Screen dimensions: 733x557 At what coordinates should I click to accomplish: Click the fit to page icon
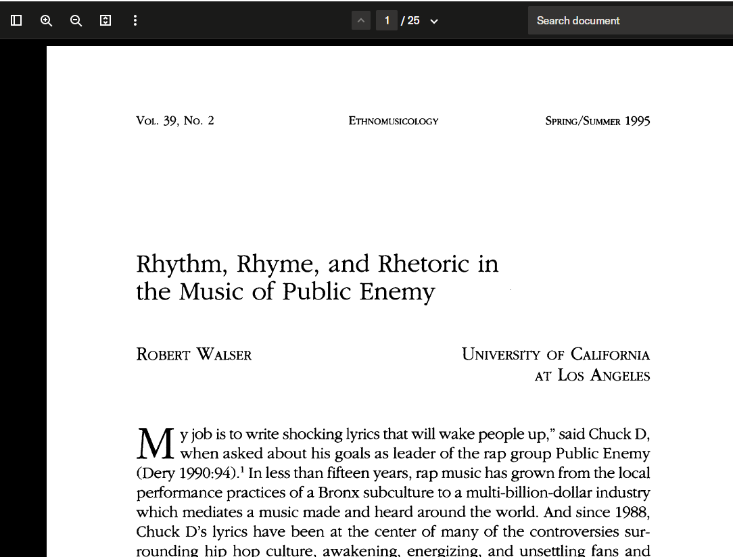point(105,20)
